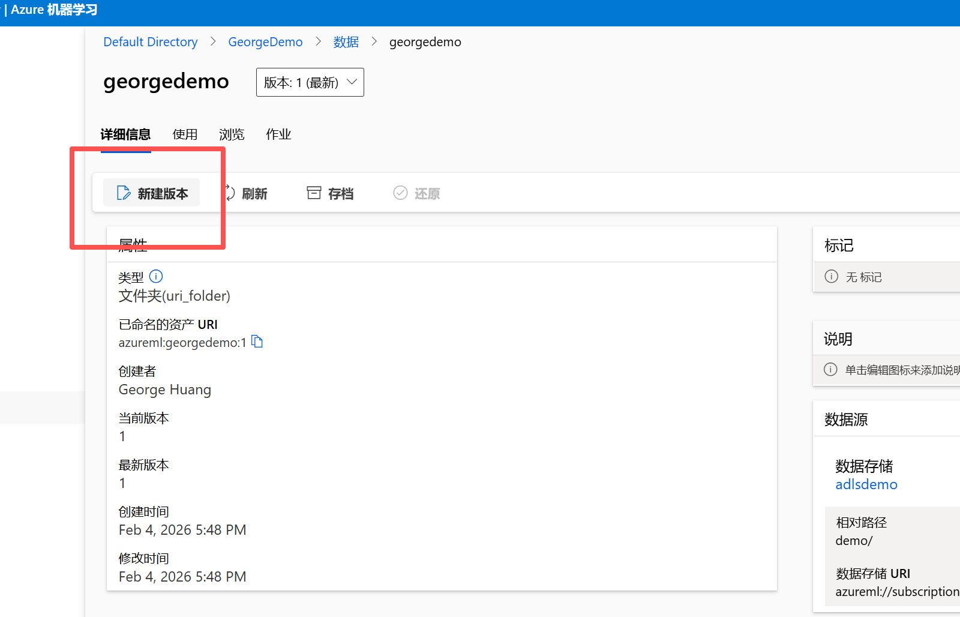Click the 刷新 refresh button
This screenshot has width=960, height=617.
247,193
